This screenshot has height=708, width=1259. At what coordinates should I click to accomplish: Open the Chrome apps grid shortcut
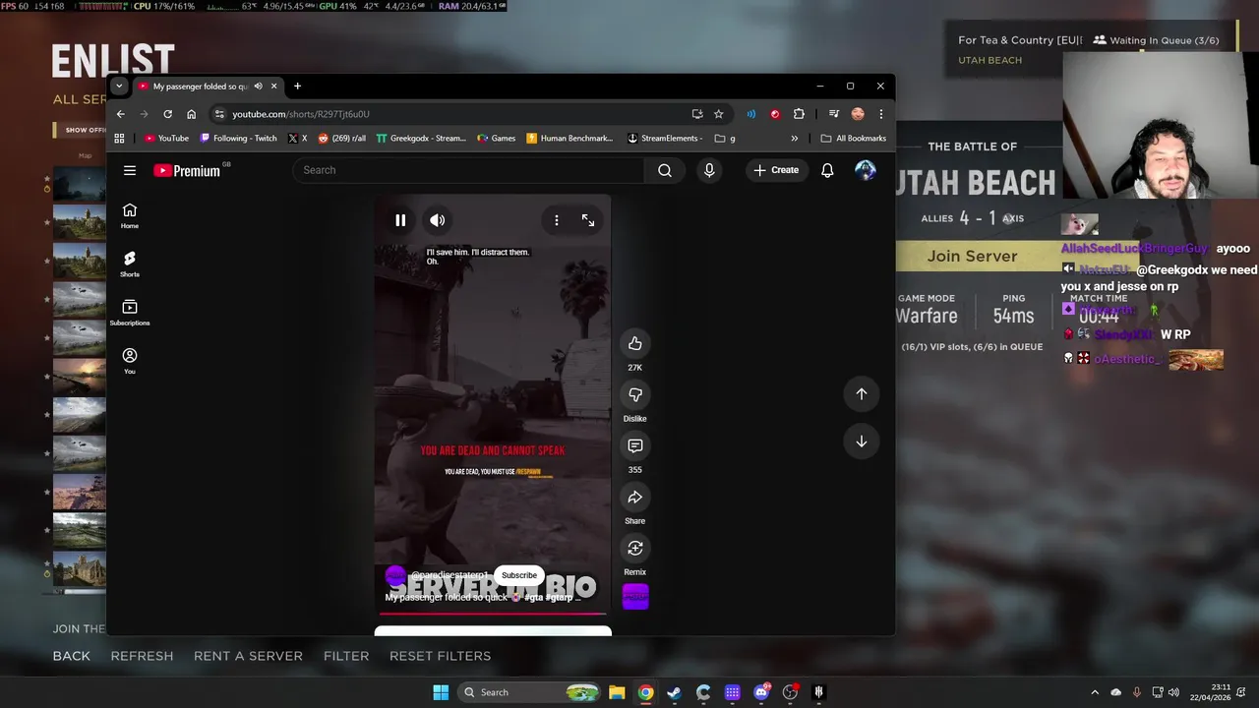(x=120, y=139)
